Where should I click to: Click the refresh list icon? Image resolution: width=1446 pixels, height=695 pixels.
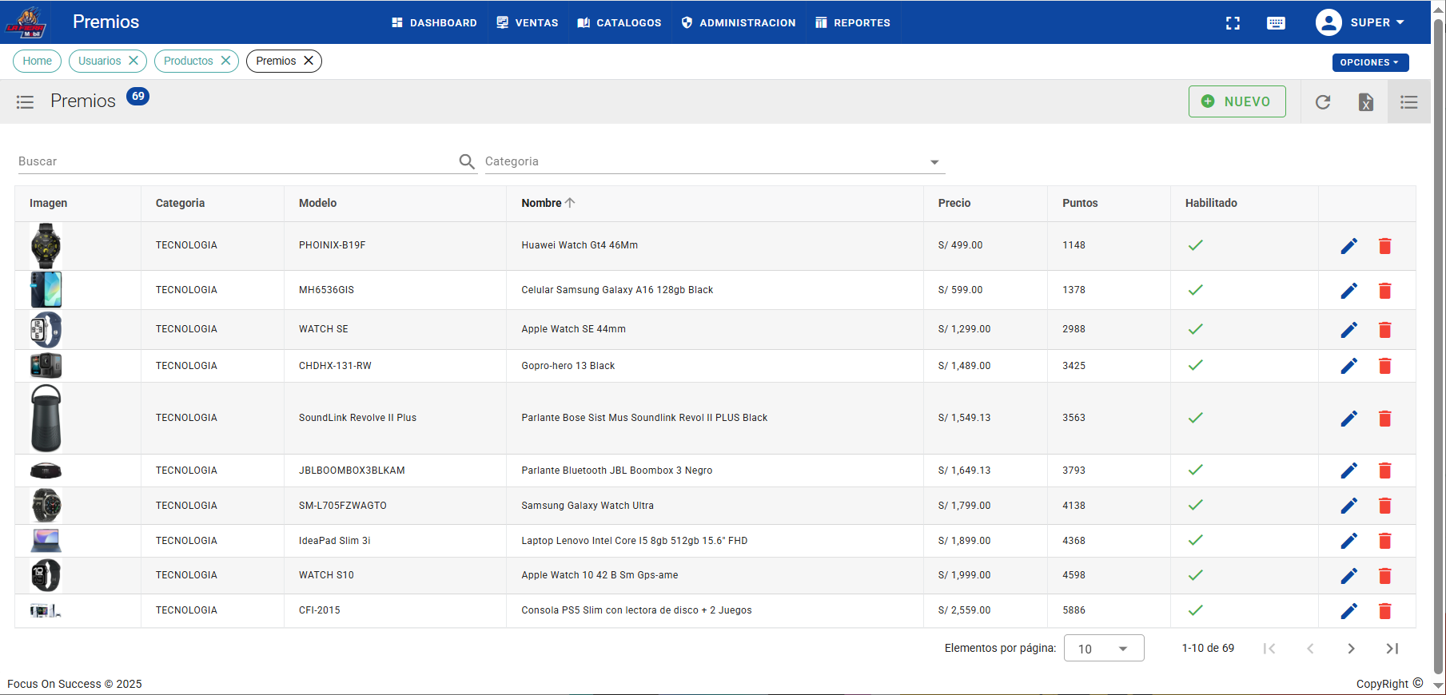(x=1323, y=101)
